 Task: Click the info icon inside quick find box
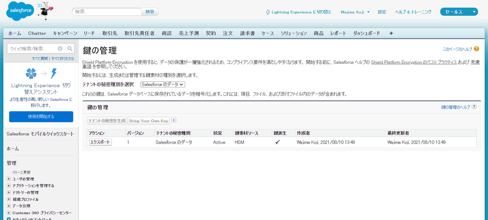[60, 48]
